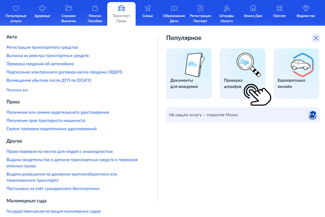The image size is (325, 217).
Task: Switch to the Здоровье tab label
Action: (x=42, y=16)
